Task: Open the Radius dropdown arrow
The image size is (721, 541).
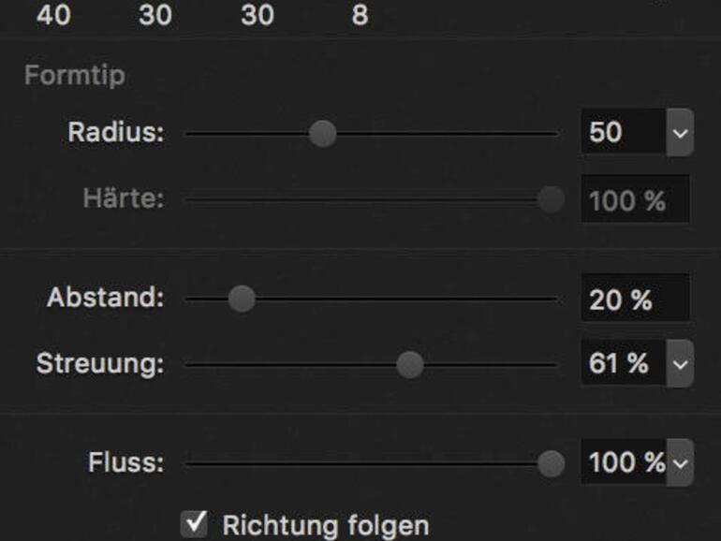Action: [680, 133]
